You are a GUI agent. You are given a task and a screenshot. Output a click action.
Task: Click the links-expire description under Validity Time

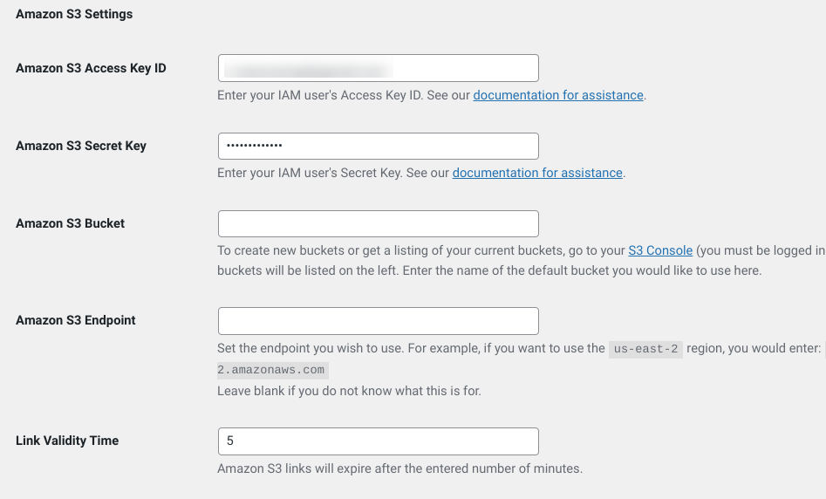coord(399,469)
